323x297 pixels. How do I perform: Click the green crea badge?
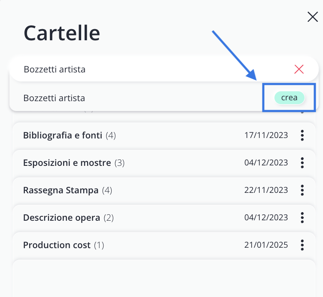point(289,98)
